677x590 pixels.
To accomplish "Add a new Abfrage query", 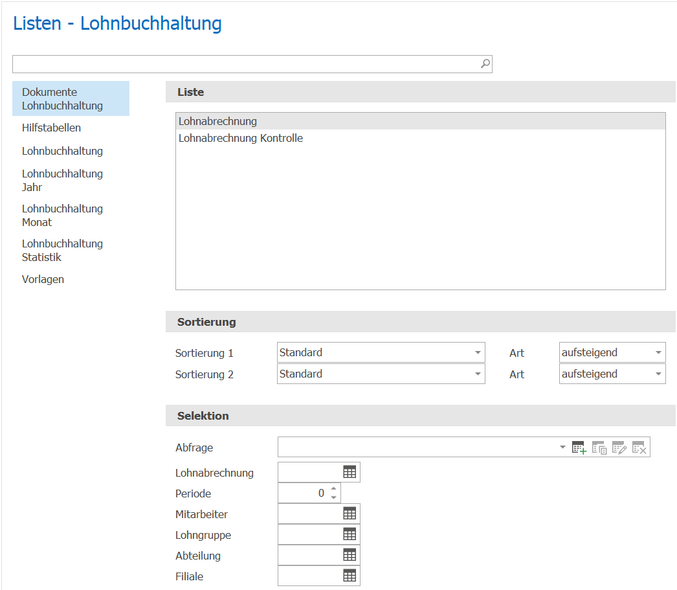I will click(x=579, y=448).
